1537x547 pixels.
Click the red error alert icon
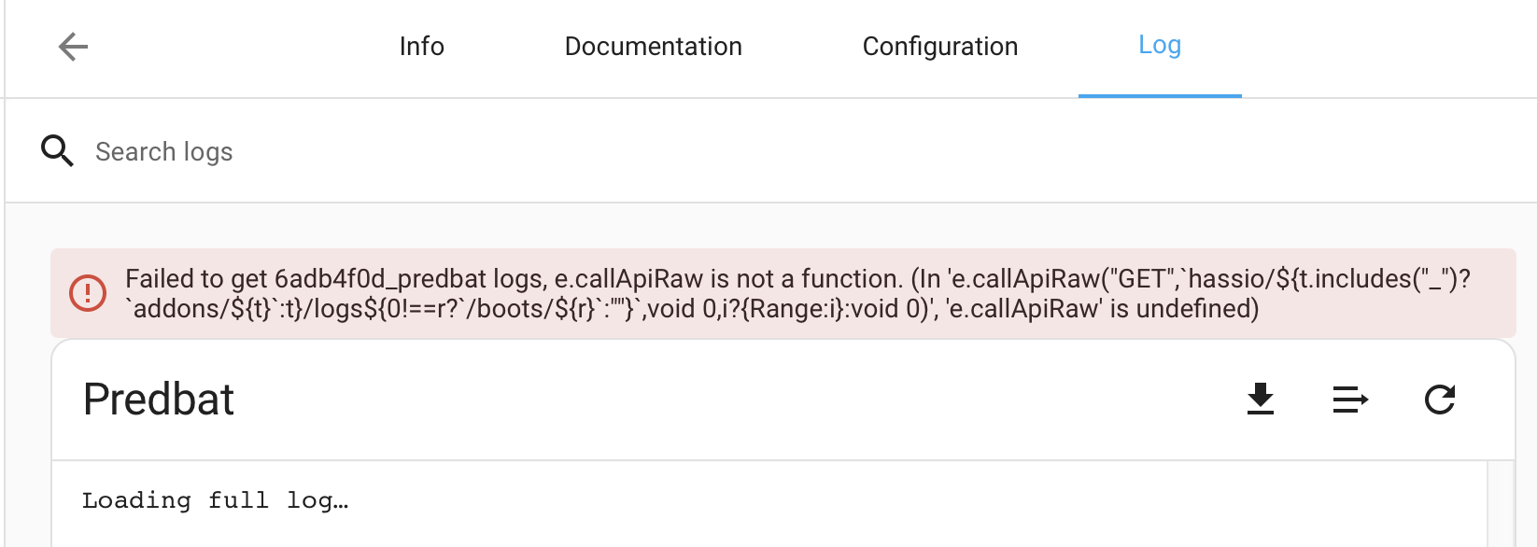pos(88,293)
